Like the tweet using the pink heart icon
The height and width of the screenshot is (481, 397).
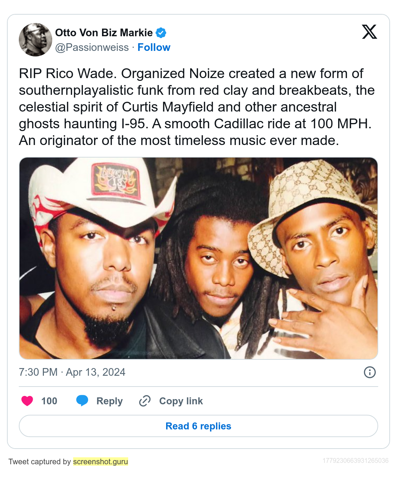point(27,401)
